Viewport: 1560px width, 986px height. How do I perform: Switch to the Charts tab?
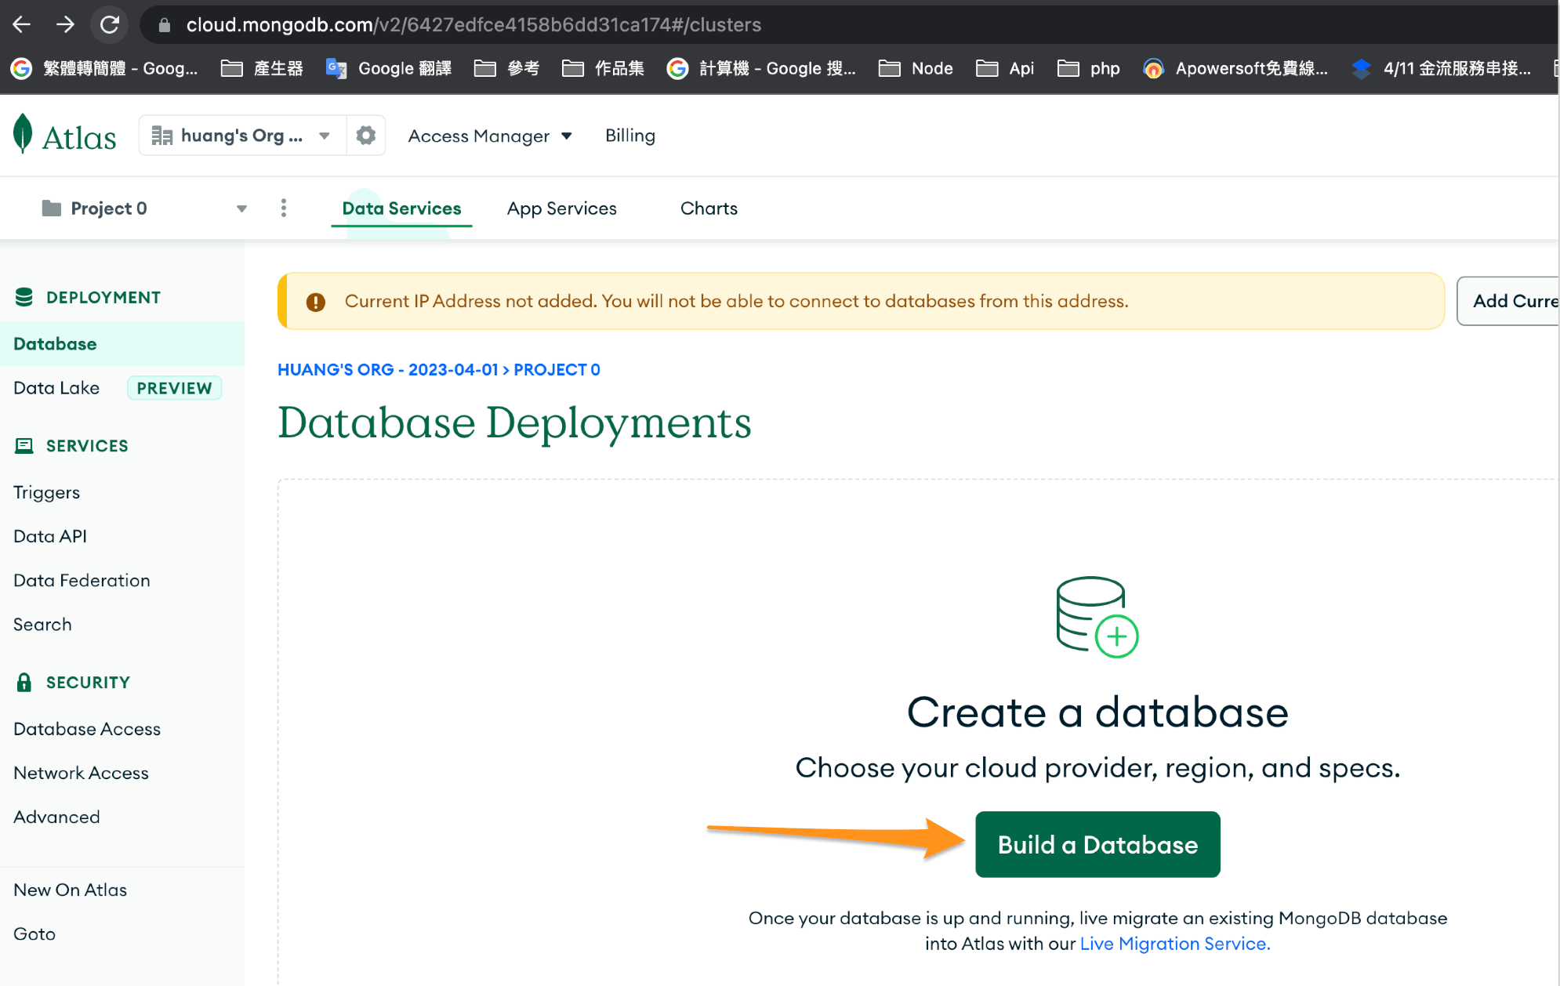[x=709, y=208]
